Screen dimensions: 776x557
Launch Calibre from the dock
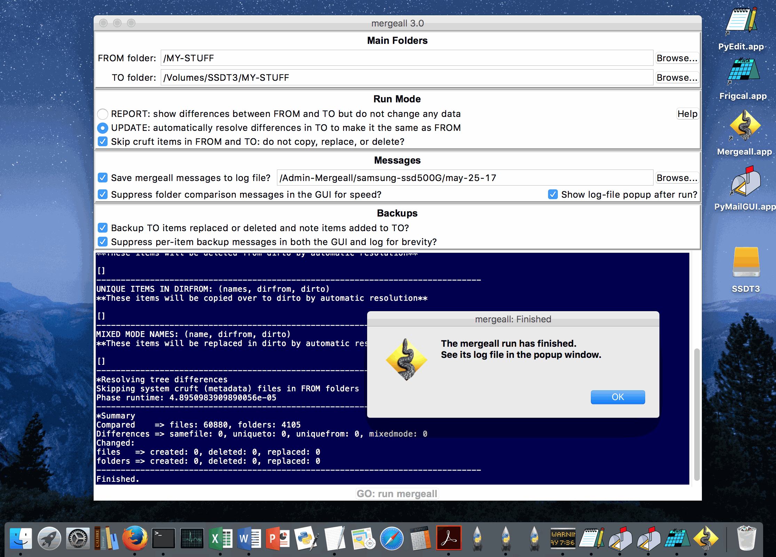coord(106,539)
